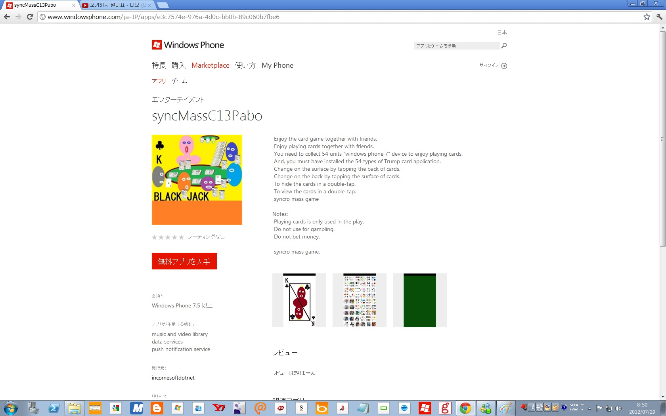
Task: Open the incomesoftdotnet publisher link
Action: pyautogui.click(x=173, y=378)
